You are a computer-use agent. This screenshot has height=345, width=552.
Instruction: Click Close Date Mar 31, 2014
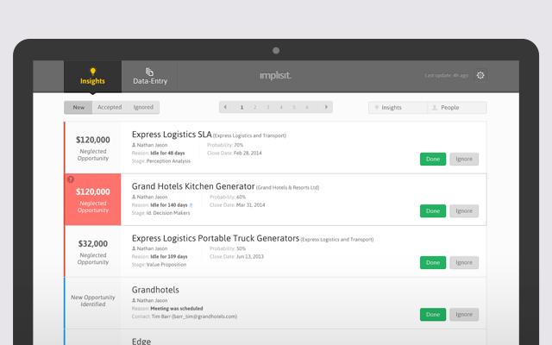237,205
